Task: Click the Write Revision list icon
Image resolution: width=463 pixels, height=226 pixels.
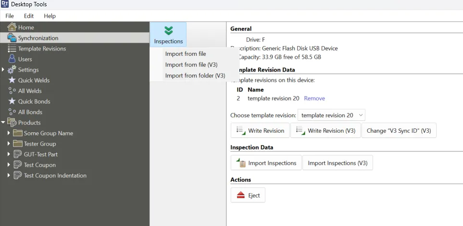Action: click(241, 130)
